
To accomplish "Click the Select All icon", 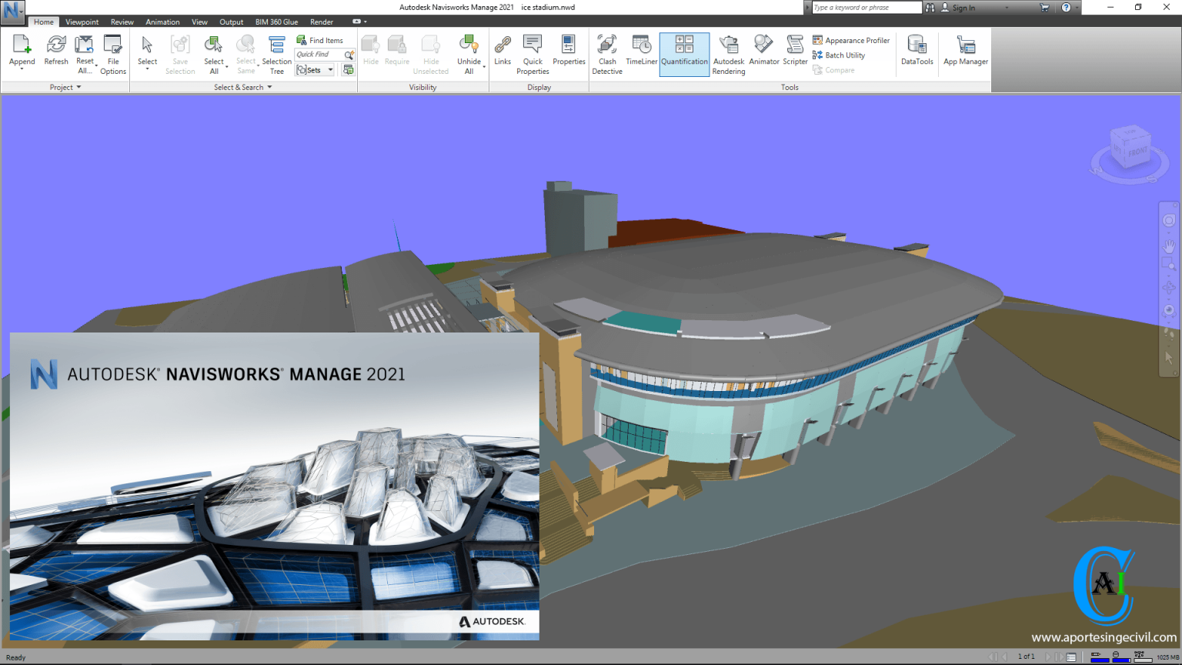I will [x=214, y=45].
